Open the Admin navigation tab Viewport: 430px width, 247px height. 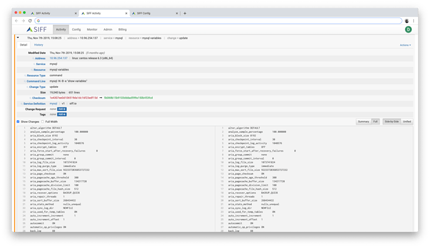pos(108,29)
